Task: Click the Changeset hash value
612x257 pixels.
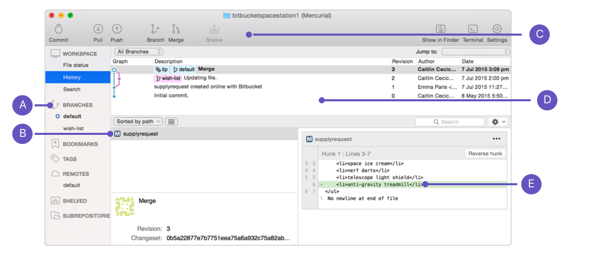Action: [x=228, y=238]
